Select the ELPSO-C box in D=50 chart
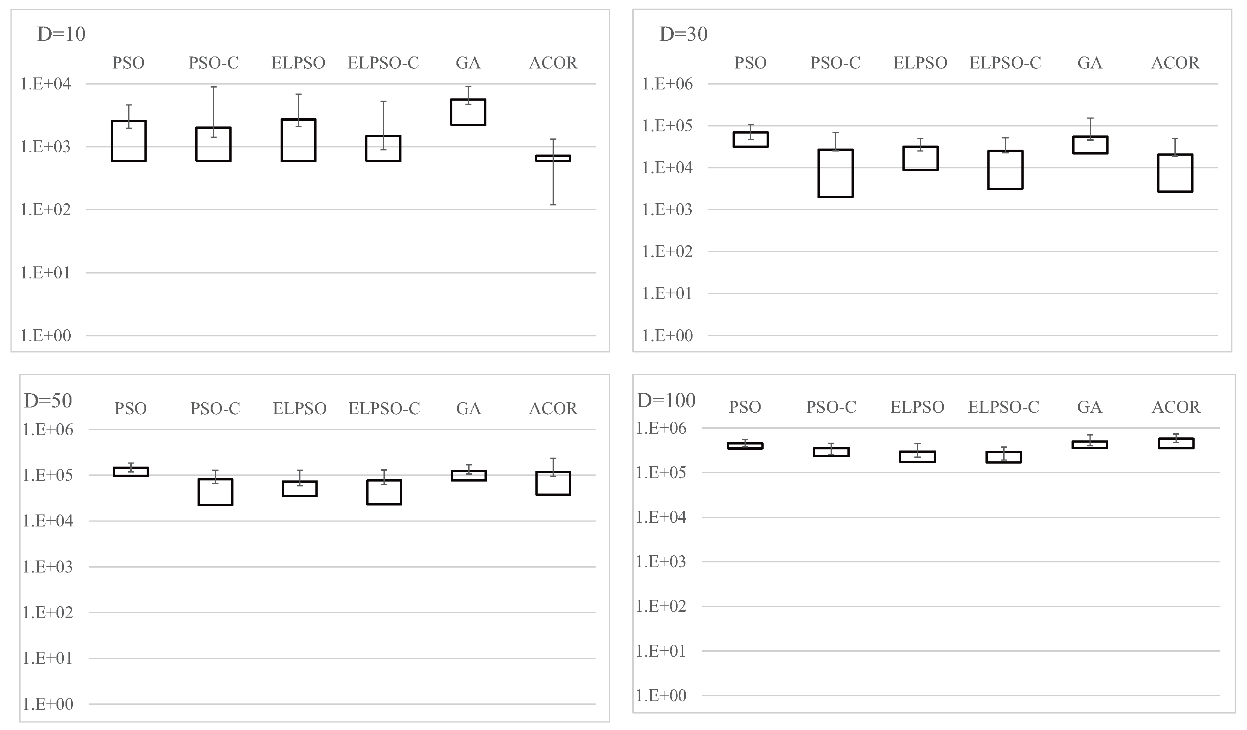This screenshot has height=730, width=1247. (384, 492)
